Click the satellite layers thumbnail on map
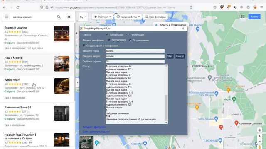266x149 pixels. coord(86,142)
